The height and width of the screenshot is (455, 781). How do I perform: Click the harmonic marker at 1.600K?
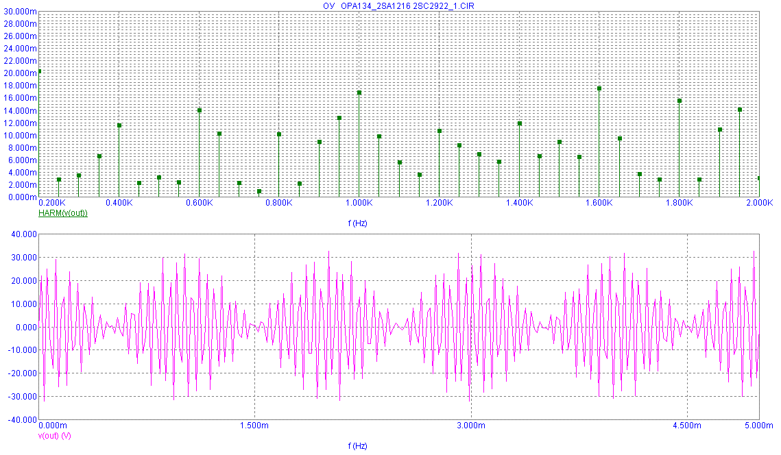click(x=599, y=88)
